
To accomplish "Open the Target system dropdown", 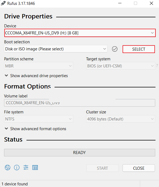I will (x=121, y=66).
